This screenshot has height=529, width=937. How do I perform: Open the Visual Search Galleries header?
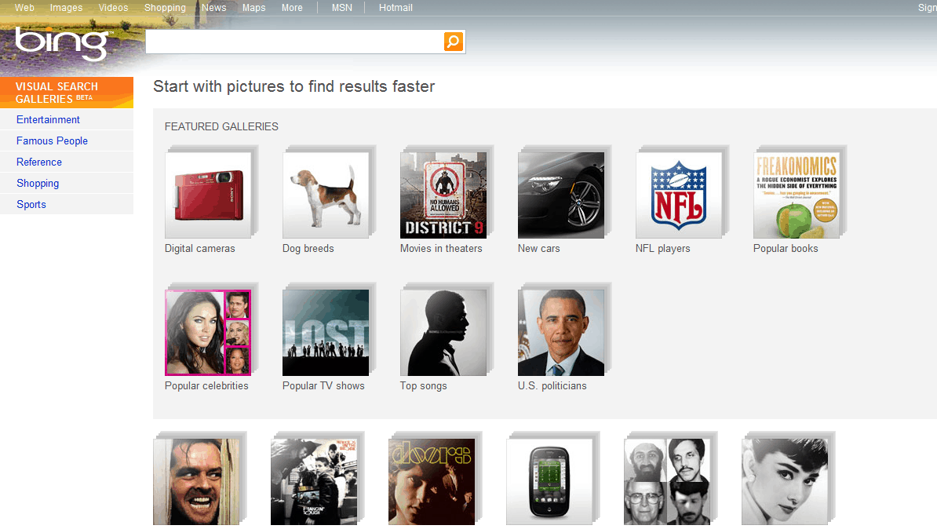coord(67,93)
